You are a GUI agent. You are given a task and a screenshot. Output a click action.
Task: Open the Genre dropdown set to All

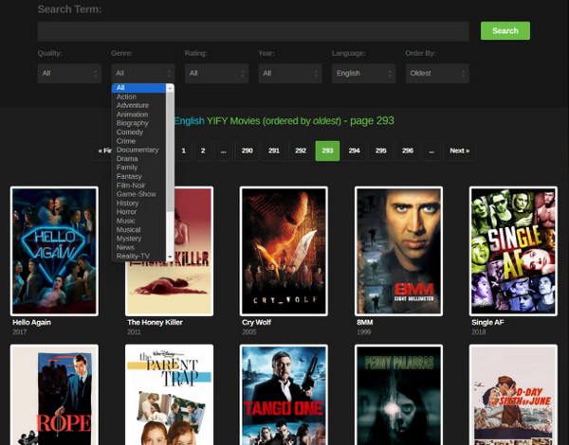pyautogui.click(x=143, y=73)
